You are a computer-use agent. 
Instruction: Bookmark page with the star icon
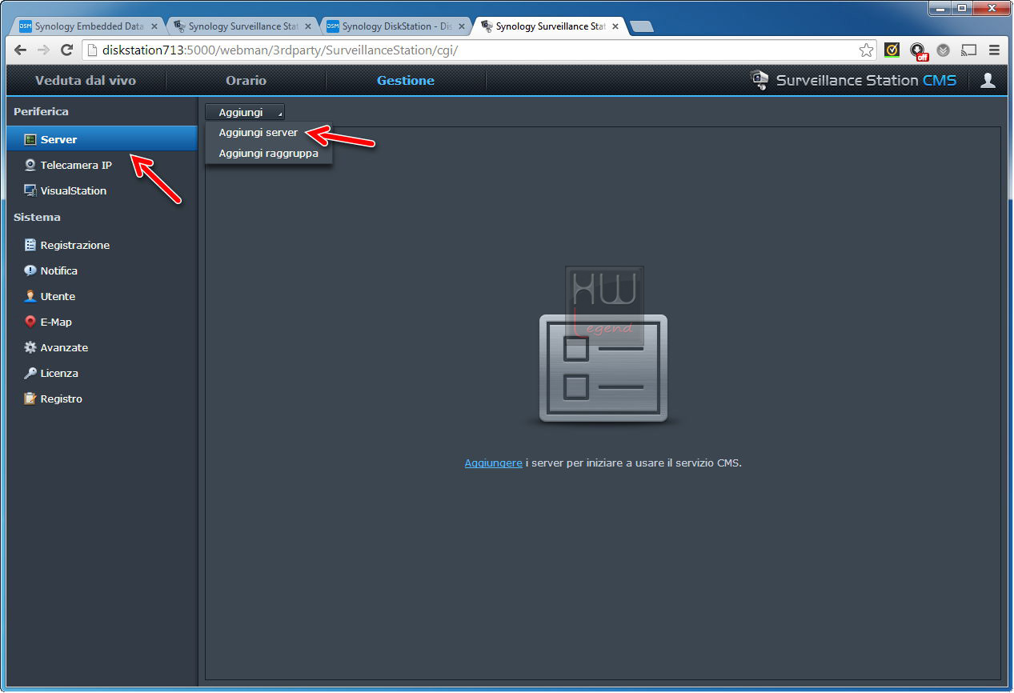tap(866, 50)
